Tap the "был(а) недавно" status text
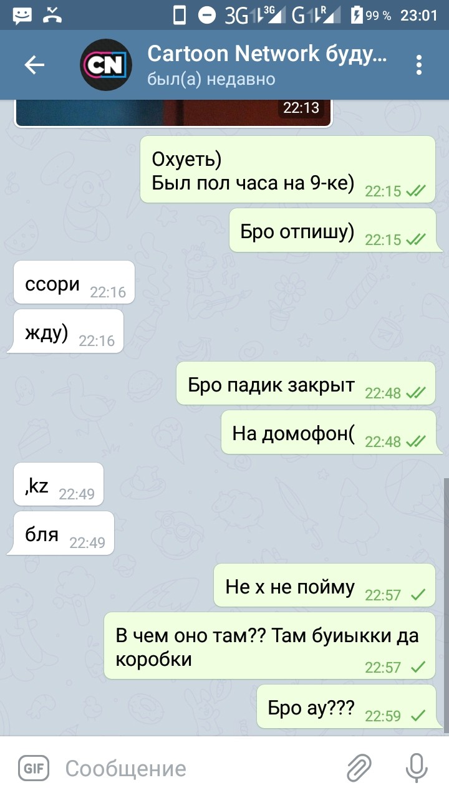This screenshot has width=449, height=798. 211,79
